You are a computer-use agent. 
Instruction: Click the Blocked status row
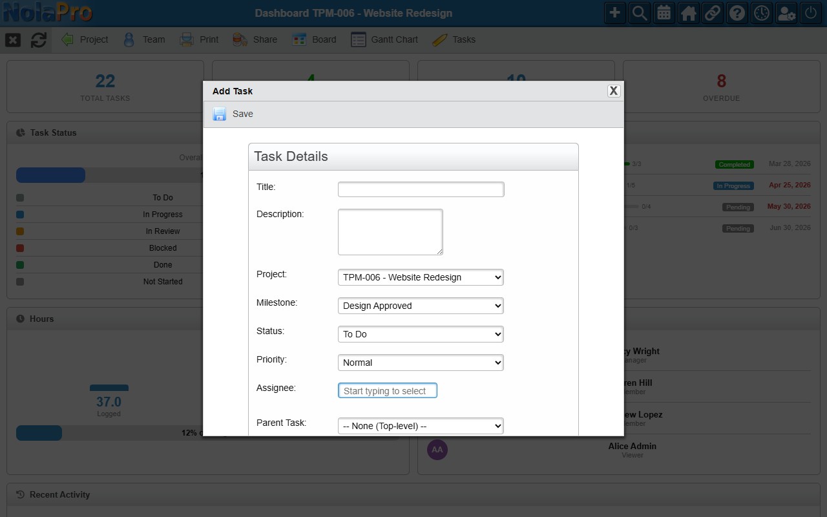(109, 248)
